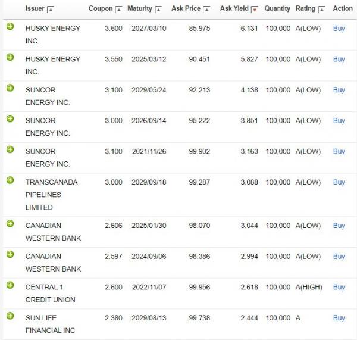Select the ask price value 99.956

coord(199,287)
